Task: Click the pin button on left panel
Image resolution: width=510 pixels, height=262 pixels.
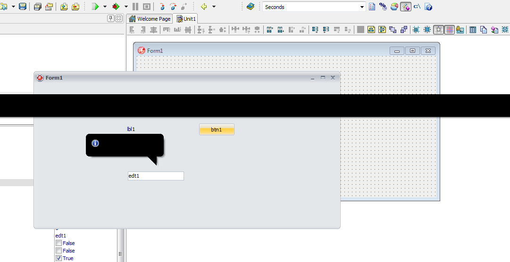Action: tap(111, 18)
